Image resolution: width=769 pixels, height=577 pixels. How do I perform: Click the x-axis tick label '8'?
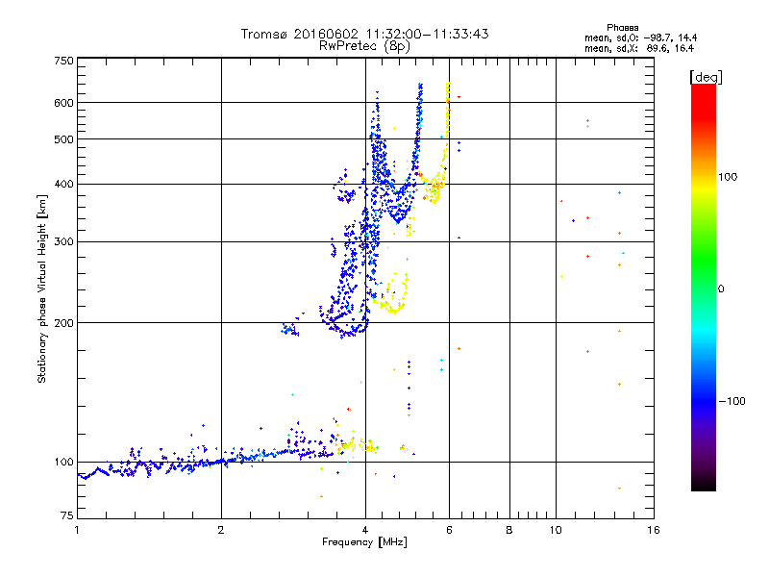point(509,530)
